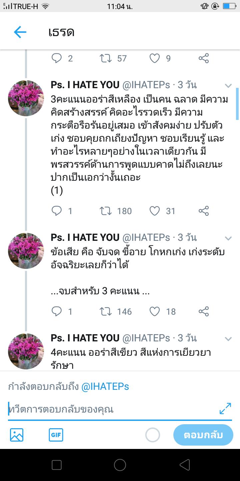Screen dimensions: 240x481
Task: Retweet the top tweet with 57 retweets
Action: coord(106,58)
